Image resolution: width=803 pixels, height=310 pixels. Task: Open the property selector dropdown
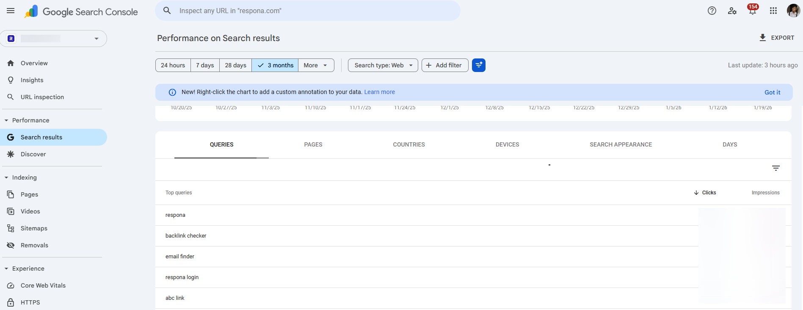click(53, 39)
